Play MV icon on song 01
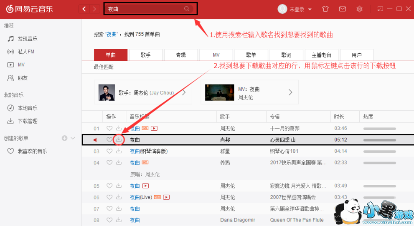Image resolution: width=414 pixels, height=226 pixels. coord(154,128)
